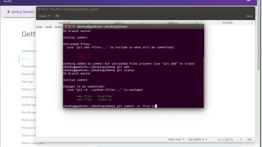Open Push local changes sidebar link
The height and width of the screenshot is (147, 262).
[x=29, y=120]
